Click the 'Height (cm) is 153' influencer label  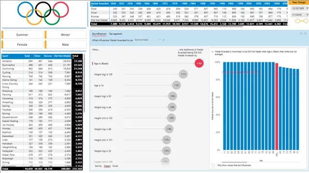pyautogui.click(x=103, y=118)
